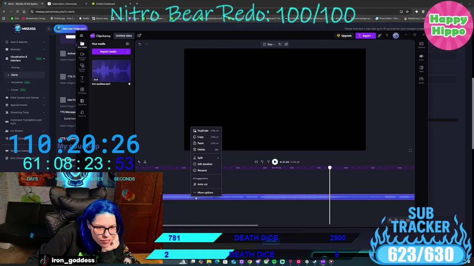The image size is (474, 266).
Task: Select the iron goddess.mp3 media thumbnail
Action: tap(111, 71)
